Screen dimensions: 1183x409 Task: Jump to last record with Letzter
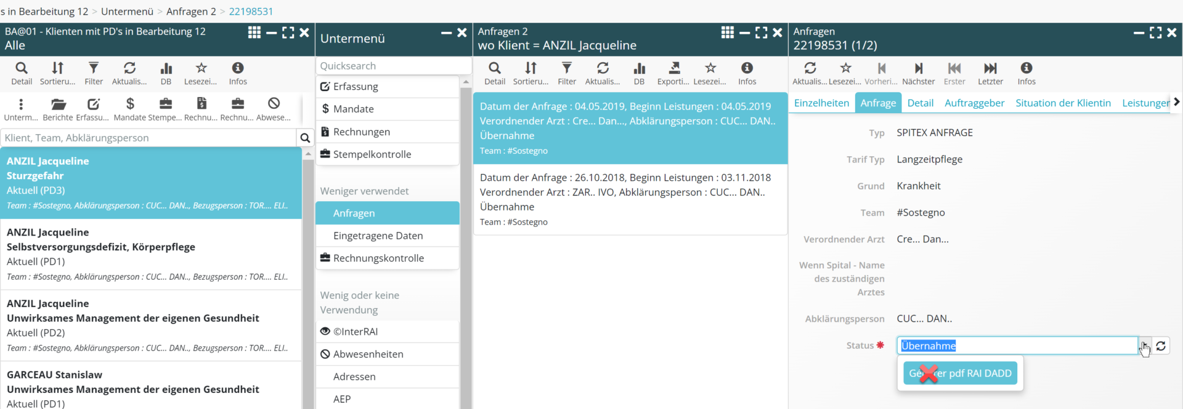click(990, 68)
